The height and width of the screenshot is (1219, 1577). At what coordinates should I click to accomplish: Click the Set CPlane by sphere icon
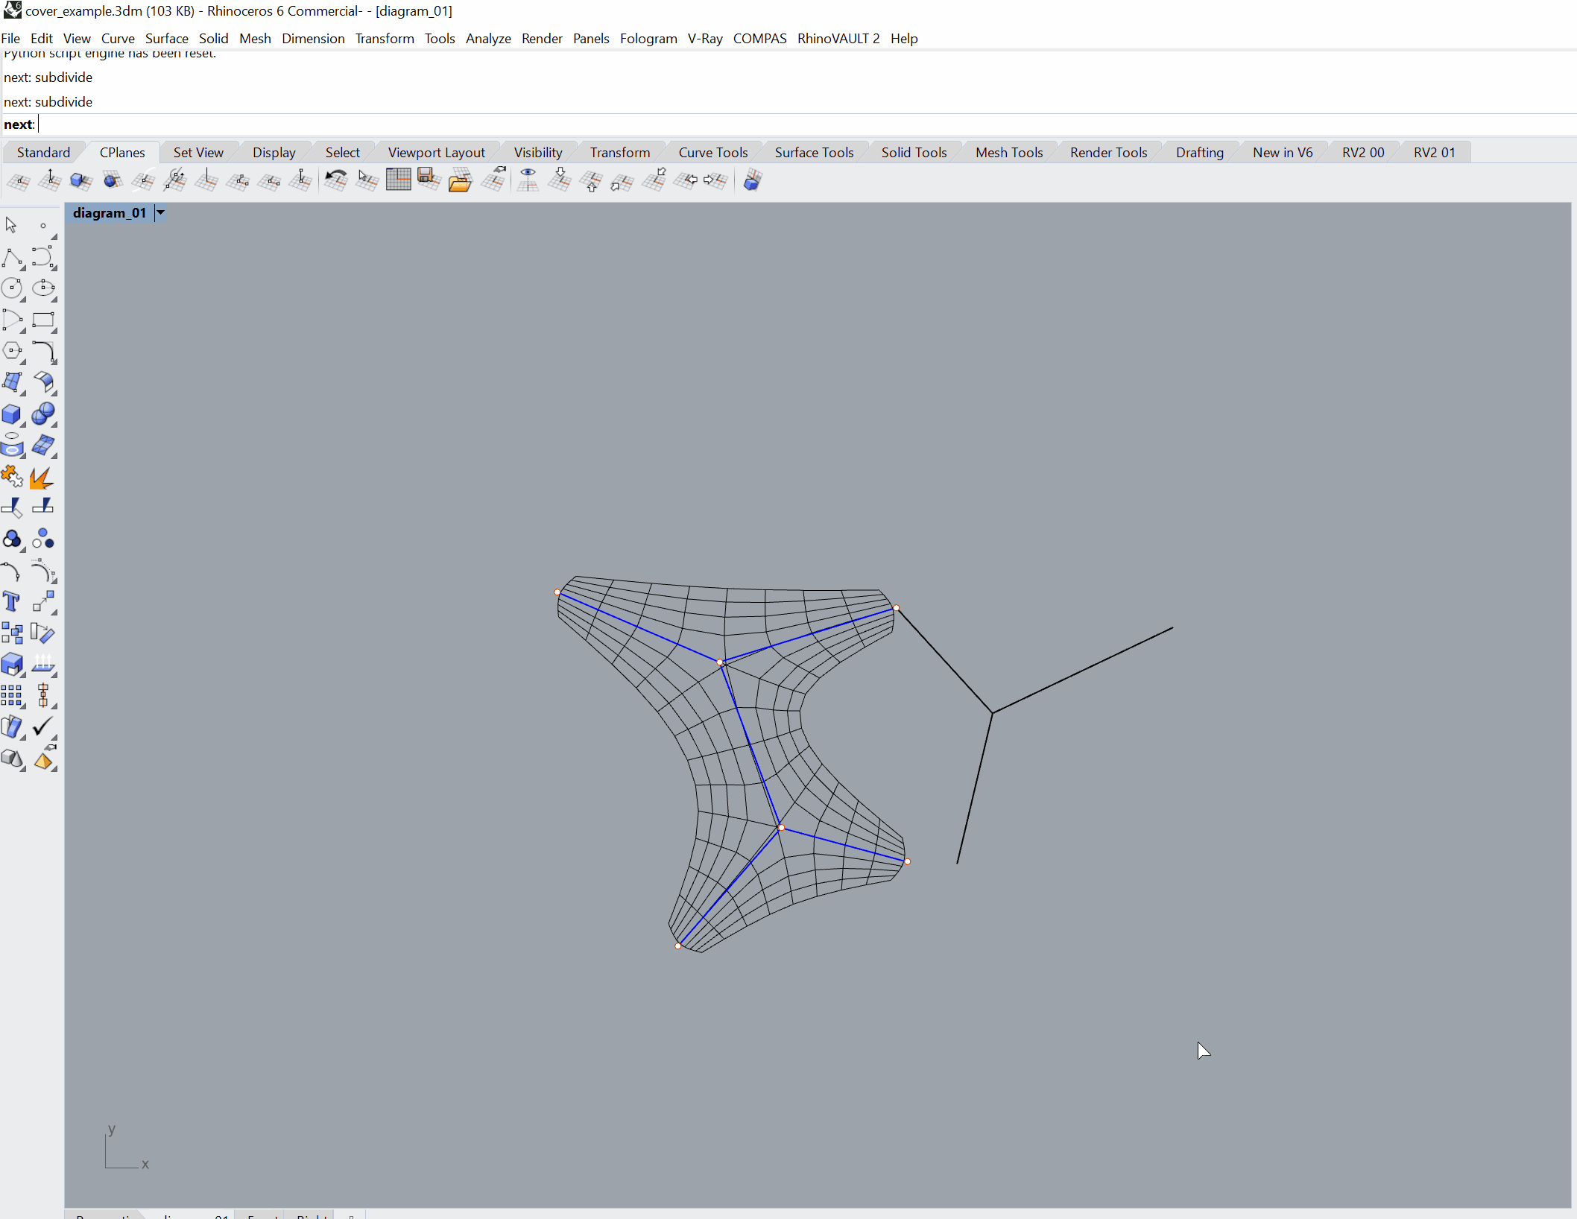pos(112,180)
